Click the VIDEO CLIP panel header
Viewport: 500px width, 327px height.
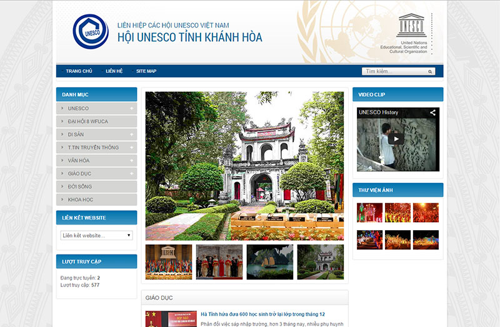398,95
